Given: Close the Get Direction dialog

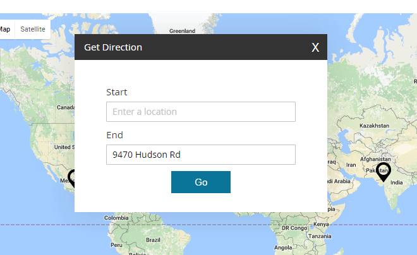Looking at the screenshot, I should tap(315, 47).
